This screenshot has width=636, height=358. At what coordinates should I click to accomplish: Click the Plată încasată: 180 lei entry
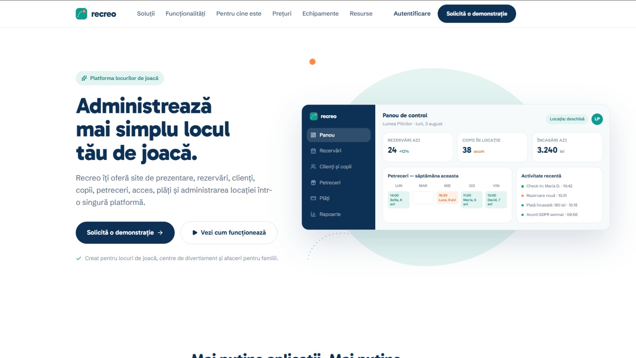tap(549, 205)
